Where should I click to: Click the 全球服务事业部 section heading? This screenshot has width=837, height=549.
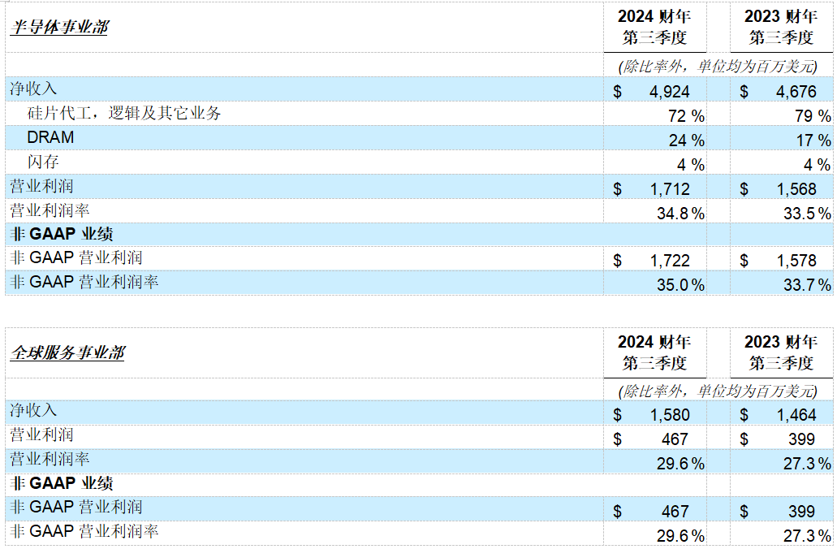(67, 353)
